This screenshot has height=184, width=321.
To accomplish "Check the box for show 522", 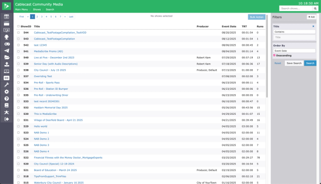I will [x=19, y=157].
